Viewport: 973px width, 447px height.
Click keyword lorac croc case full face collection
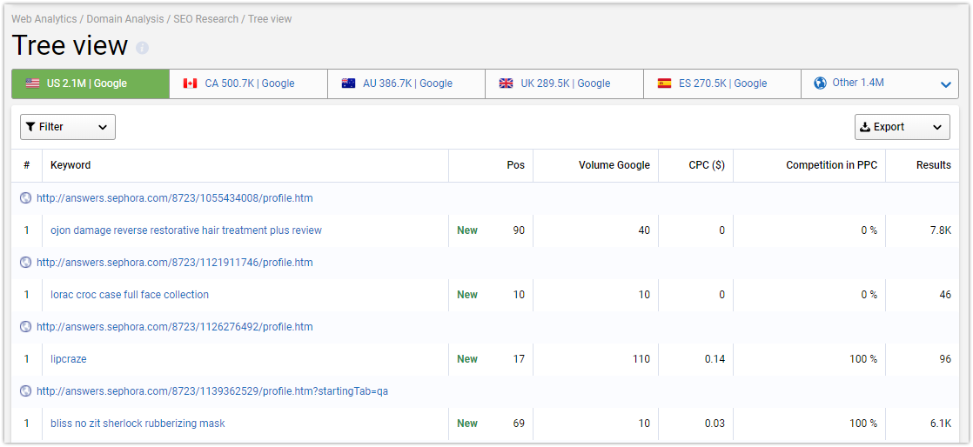tap(130, 295)
